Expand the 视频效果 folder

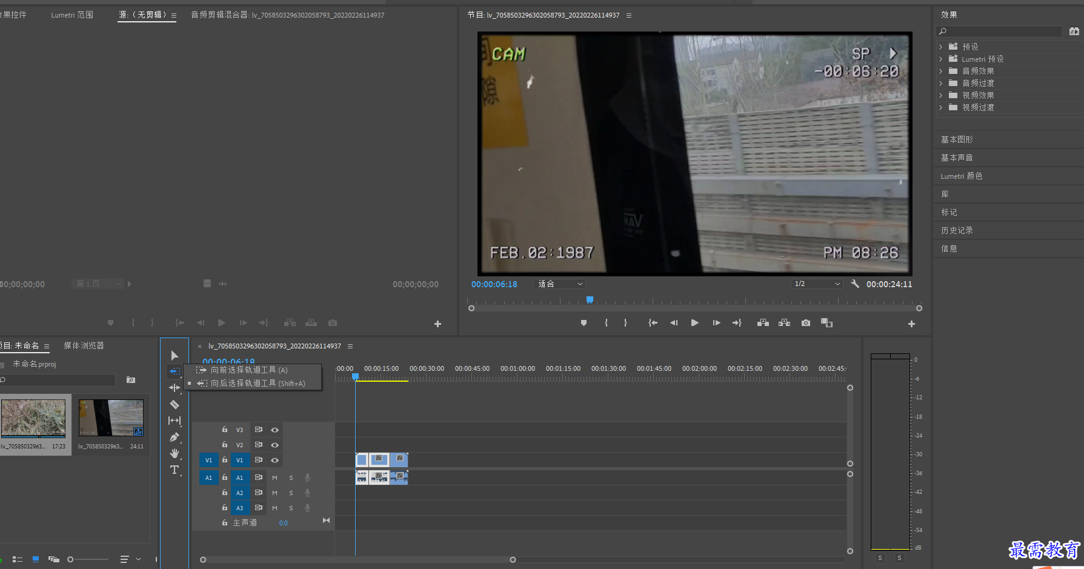[x=940, y=95]
